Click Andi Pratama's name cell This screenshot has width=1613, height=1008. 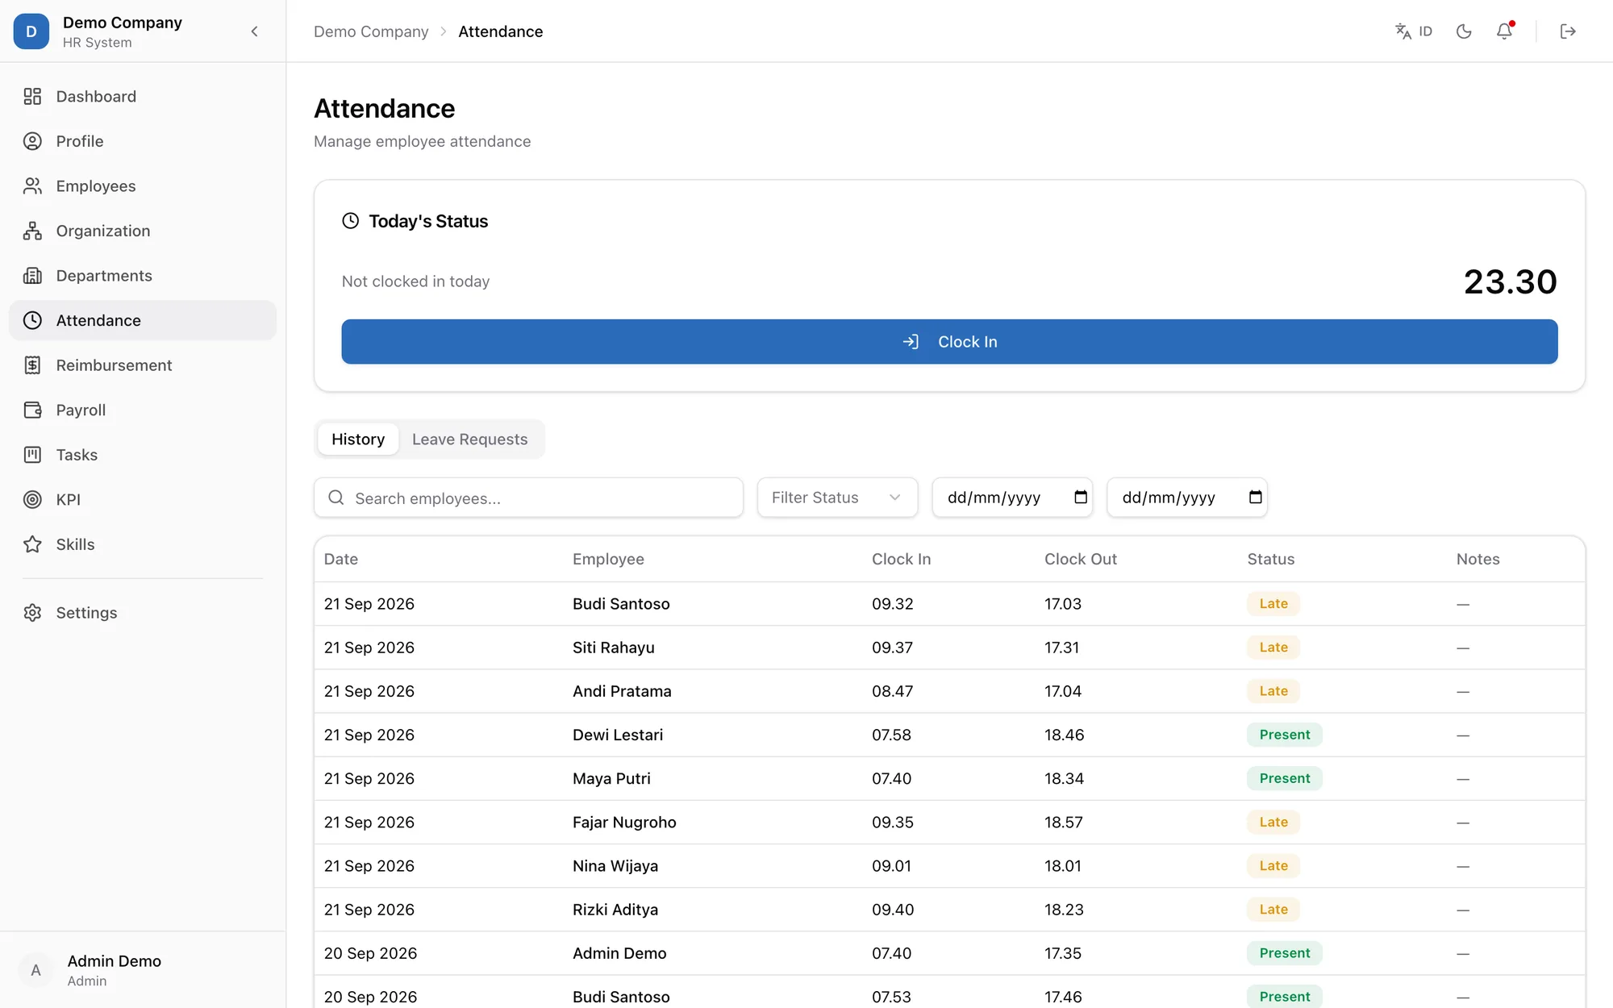point(622,691)
